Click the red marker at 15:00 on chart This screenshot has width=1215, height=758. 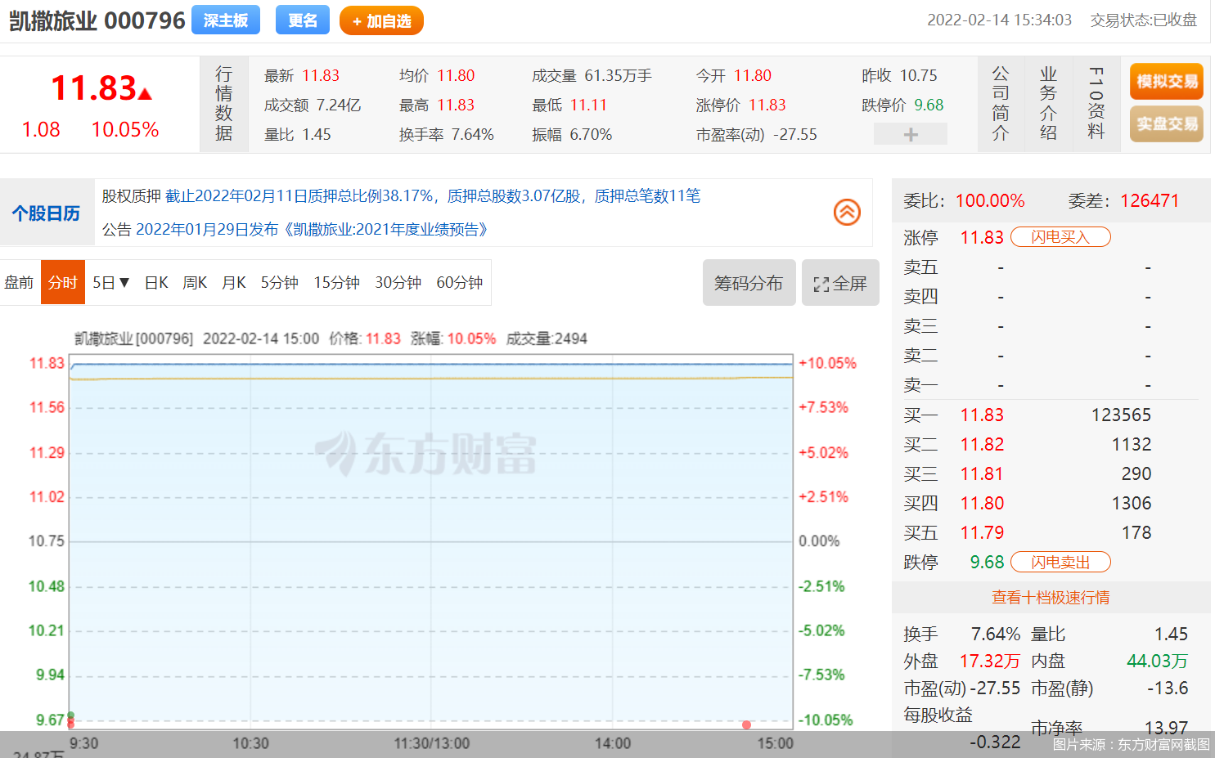tap(746, 725)
